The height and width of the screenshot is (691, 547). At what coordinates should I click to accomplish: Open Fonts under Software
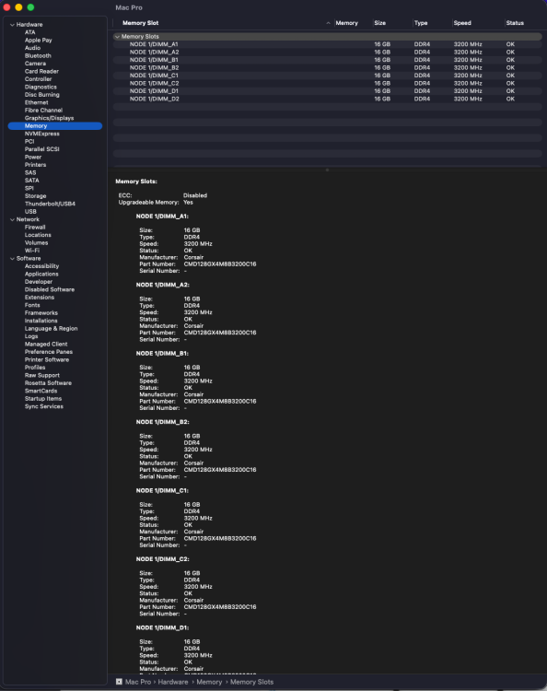click(x=32, y=305)
